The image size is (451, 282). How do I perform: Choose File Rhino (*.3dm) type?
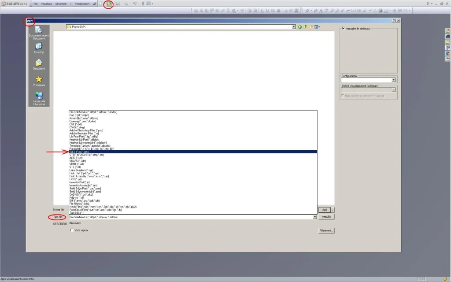click(193, 204)
